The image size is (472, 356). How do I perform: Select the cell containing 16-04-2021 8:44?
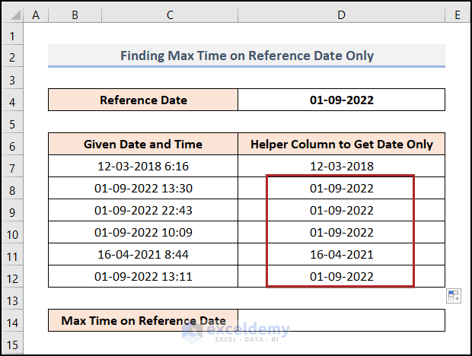[143, 254]
